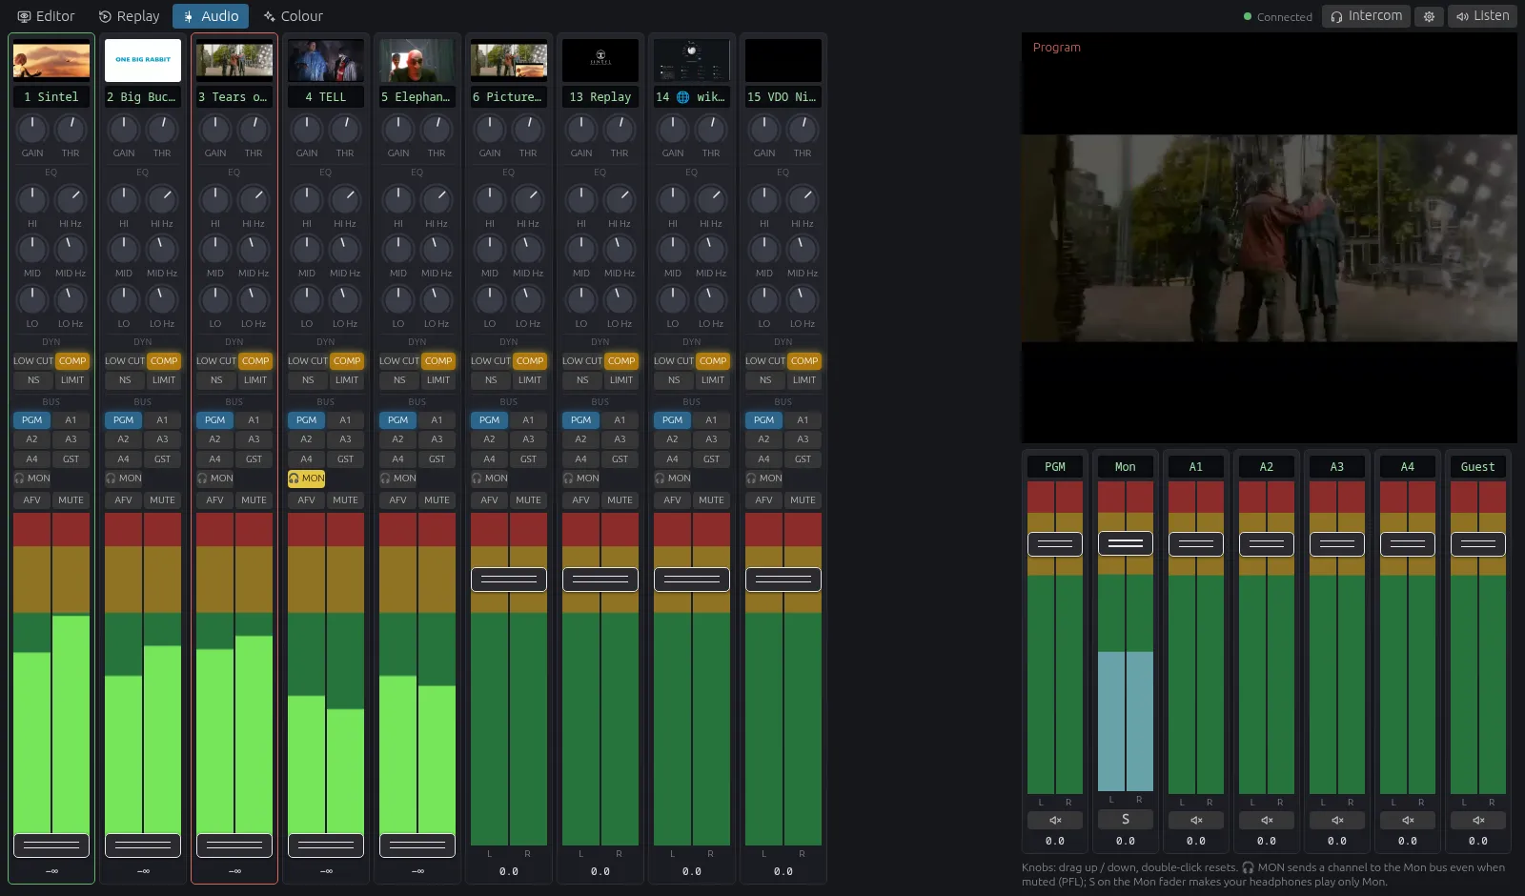Switch to the Replay tab
This screenshot has height=896, width=1525.
click(x=130, y=16)
